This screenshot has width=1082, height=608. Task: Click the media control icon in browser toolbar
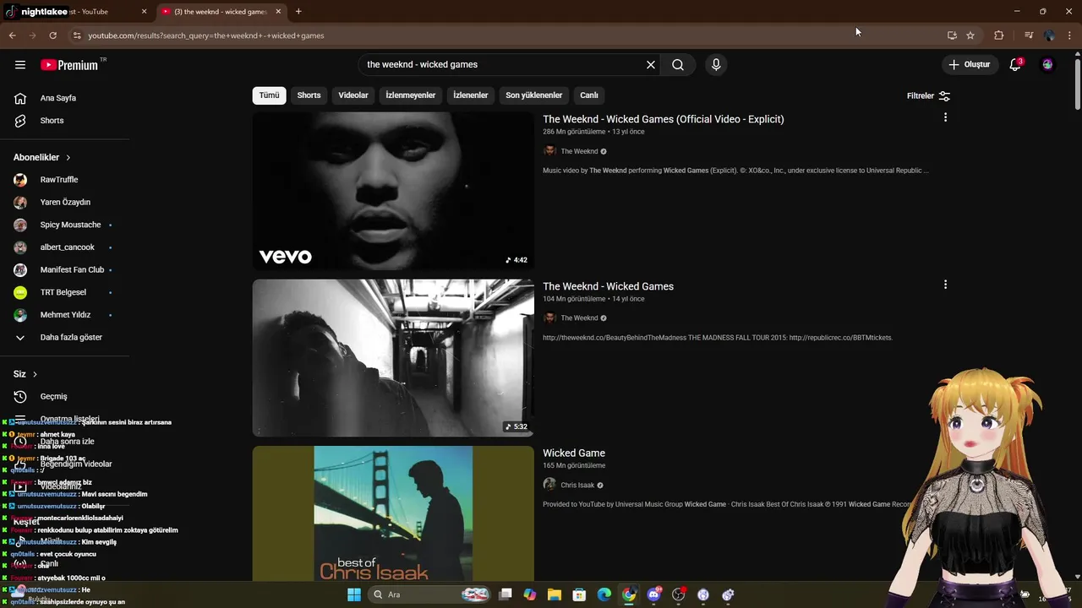[1029, 35]
